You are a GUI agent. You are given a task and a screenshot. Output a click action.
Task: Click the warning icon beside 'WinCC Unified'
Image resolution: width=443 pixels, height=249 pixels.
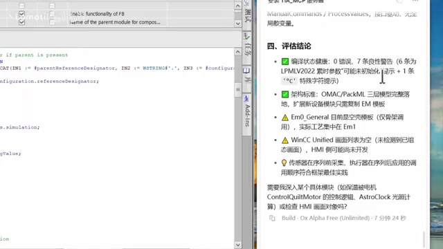click(x=285, y=140)
